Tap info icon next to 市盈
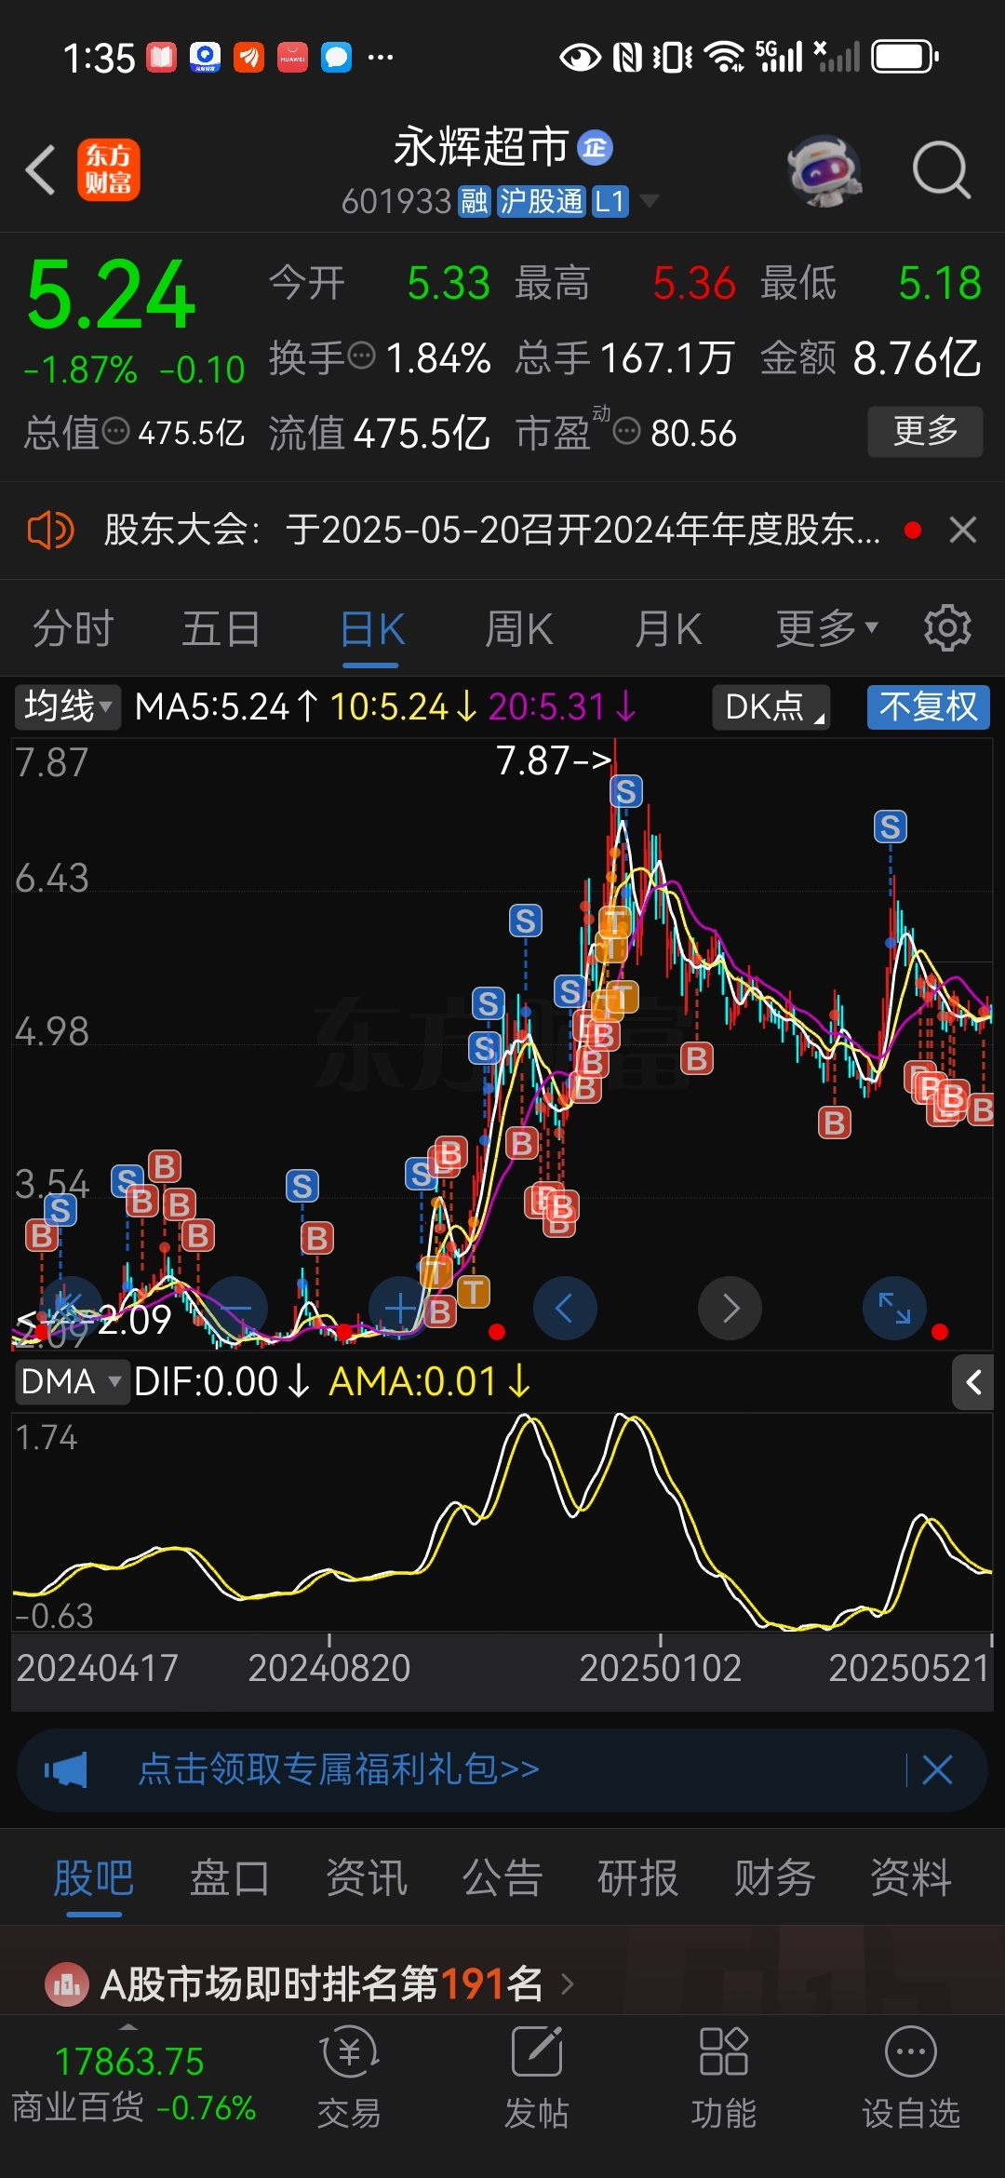1005x2178 pixels. pos(627,432)
